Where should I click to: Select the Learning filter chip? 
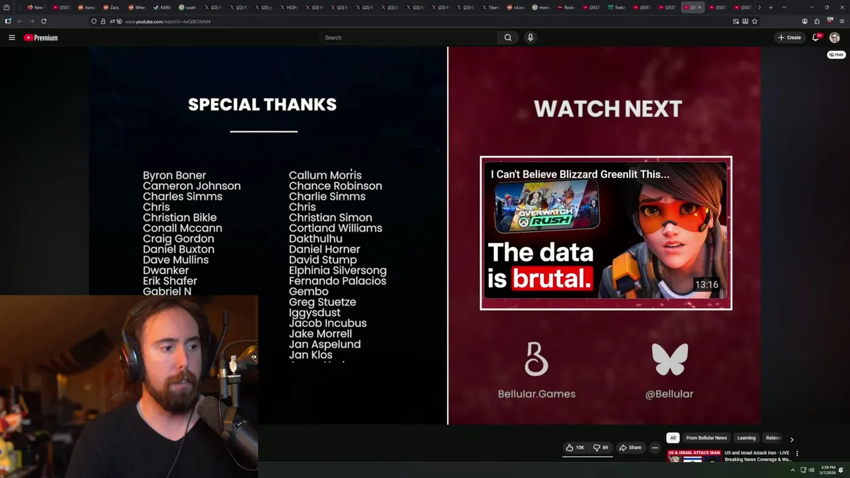746,438
